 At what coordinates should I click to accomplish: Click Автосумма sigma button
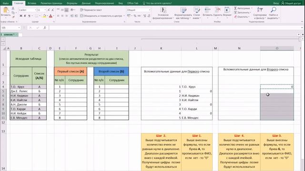click(x=243, y=9)
